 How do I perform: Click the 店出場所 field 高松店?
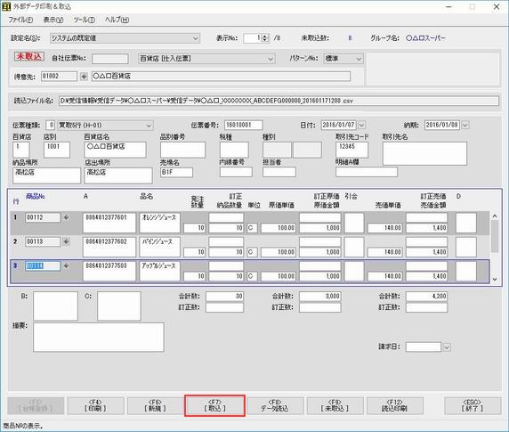pyautogui.click(x=118, y=175)
